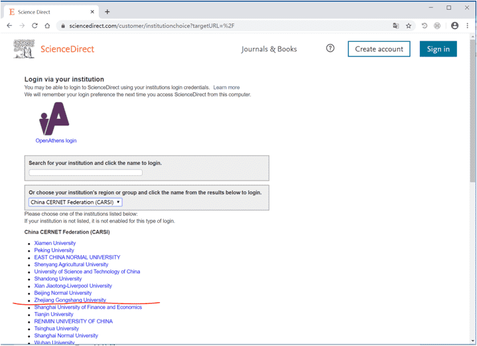Click the Elsevier tree logo
477x346 pixels.
(x=25, y=48)
